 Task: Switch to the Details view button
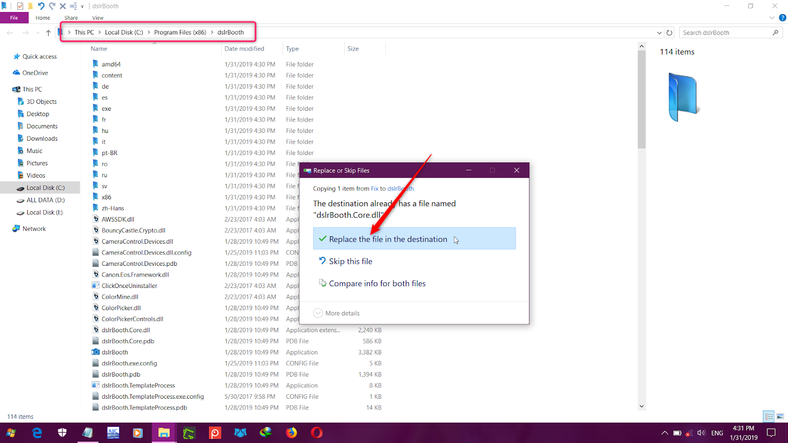click(769, 416)
